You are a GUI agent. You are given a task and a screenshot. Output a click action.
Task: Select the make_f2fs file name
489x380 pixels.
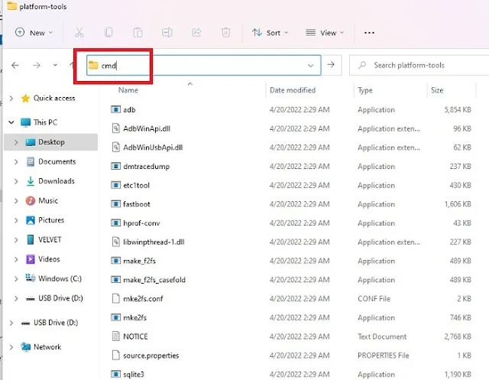[139, 261]
